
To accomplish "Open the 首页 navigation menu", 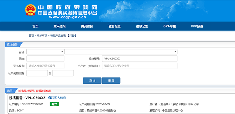I will pyautogui.click(x=35, y=26).
